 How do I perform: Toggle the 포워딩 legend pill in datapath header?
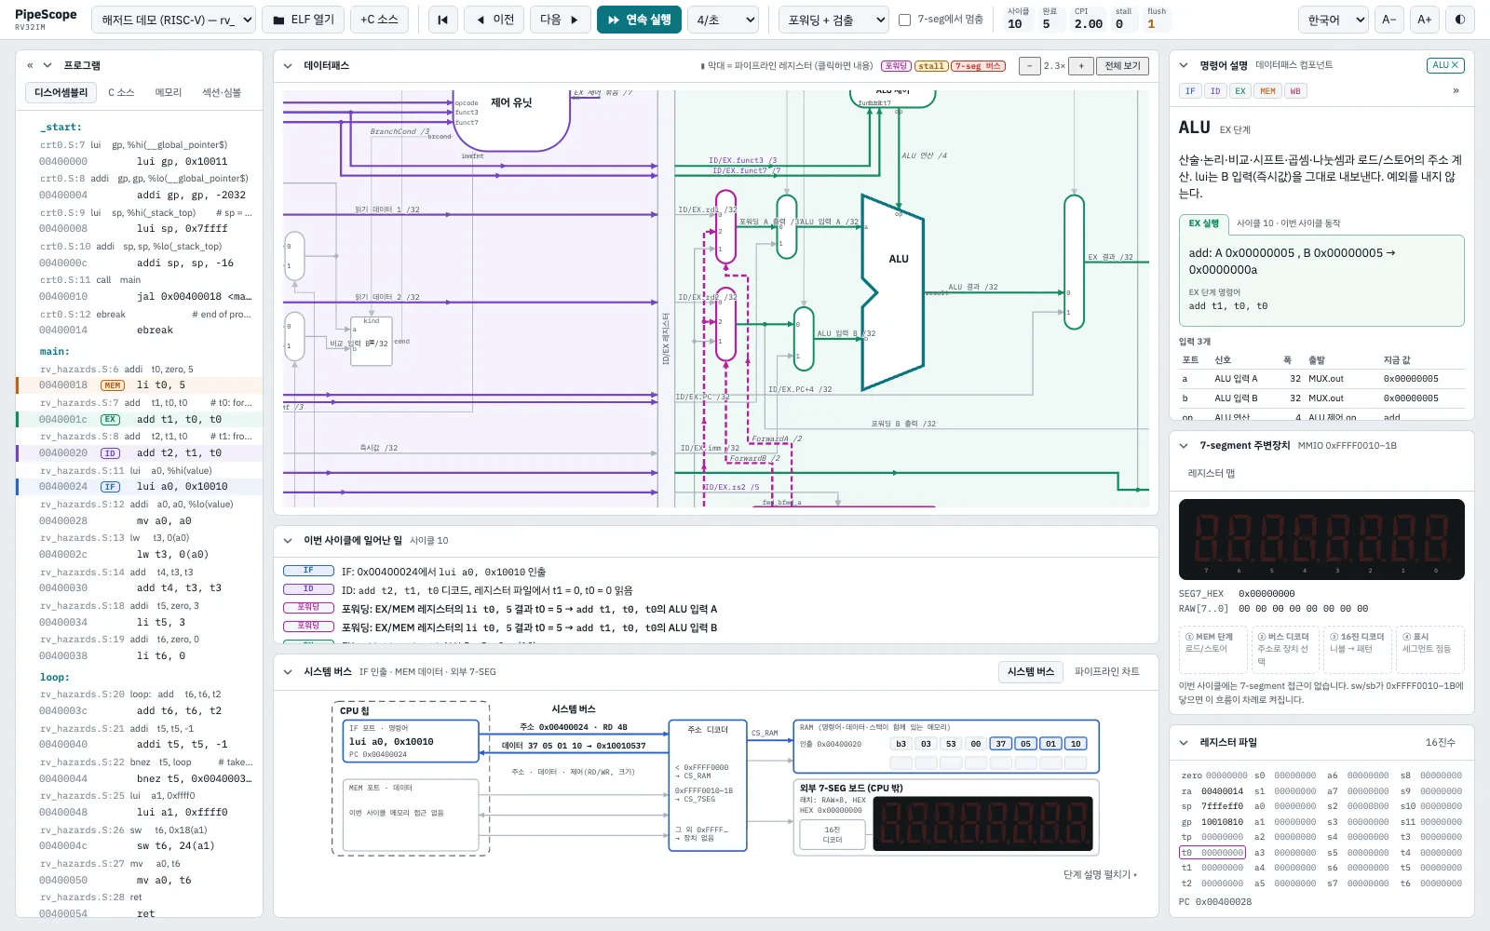(896, 66)
